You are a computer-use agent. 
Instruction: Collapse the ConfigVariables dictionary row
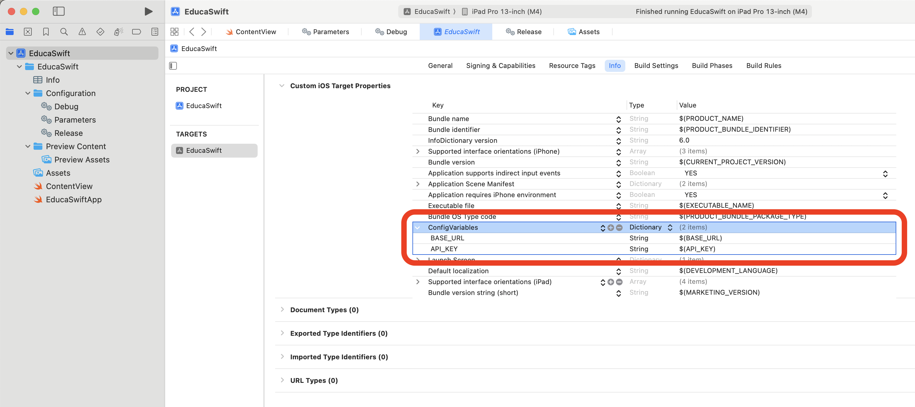pyautogui.click(x=418, y=228)
